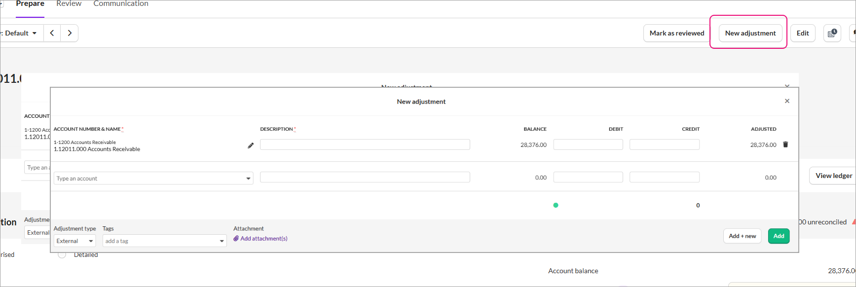This screenshot has height=287, width=856.
Task: Click the Add + new button
Action: (742, 236)
